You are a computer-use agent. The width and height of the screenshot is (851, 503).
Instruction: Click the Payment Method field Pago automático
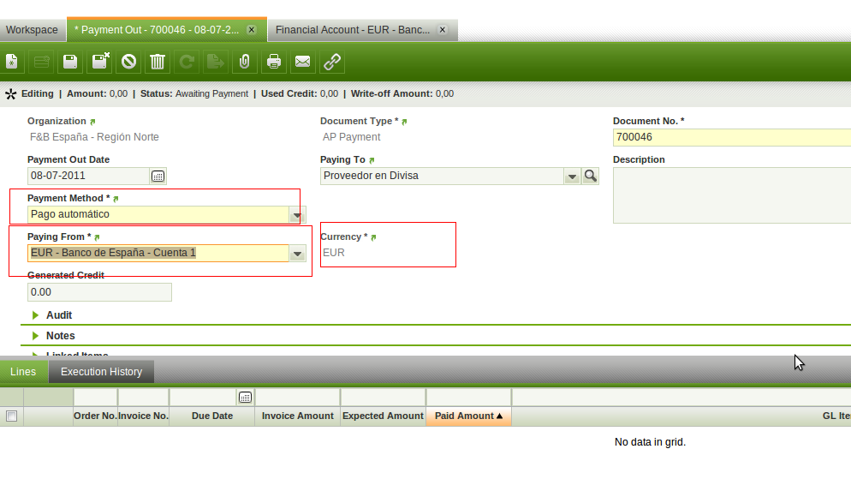click(158, 214)
